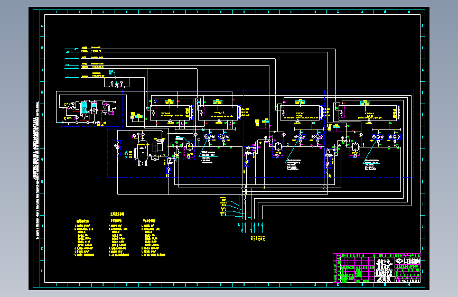Image resolution: width=458 pixels, height=297 pixels.
Task: Select the rightmost horizontal tank
Action: [x=369, y=113]
